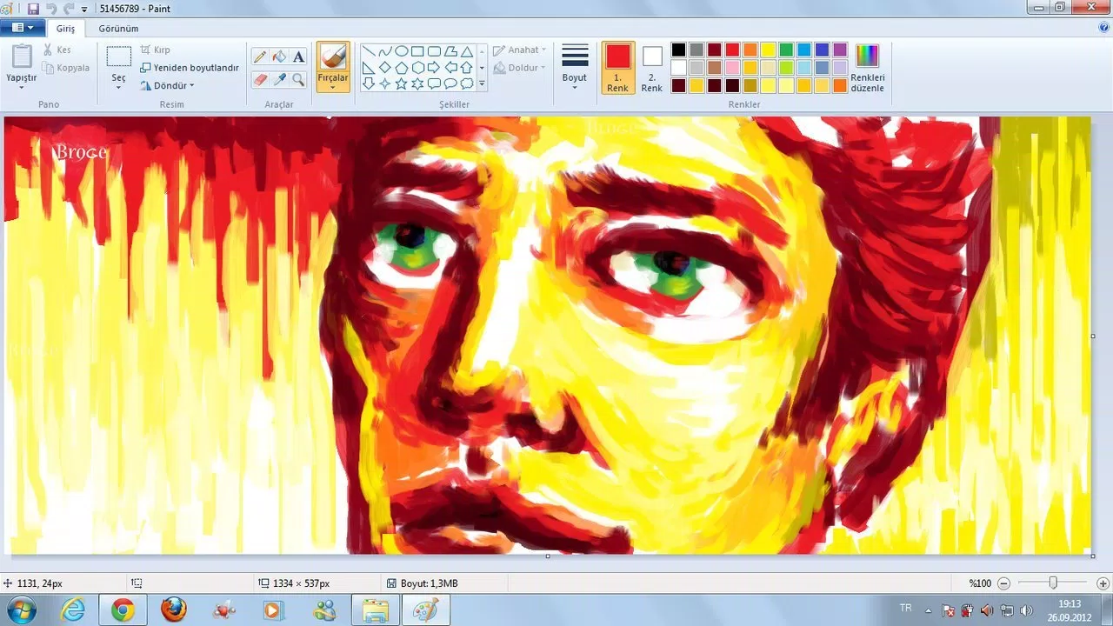Click Yeniden boyutlandır resize button

point(189,68)
